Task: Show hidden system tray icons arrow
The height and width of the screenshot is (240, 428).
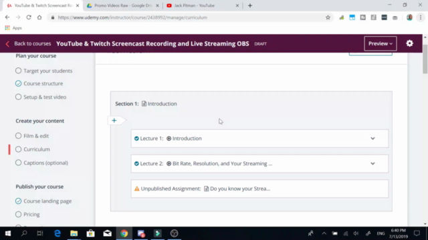Action: [x=324, y=233]
